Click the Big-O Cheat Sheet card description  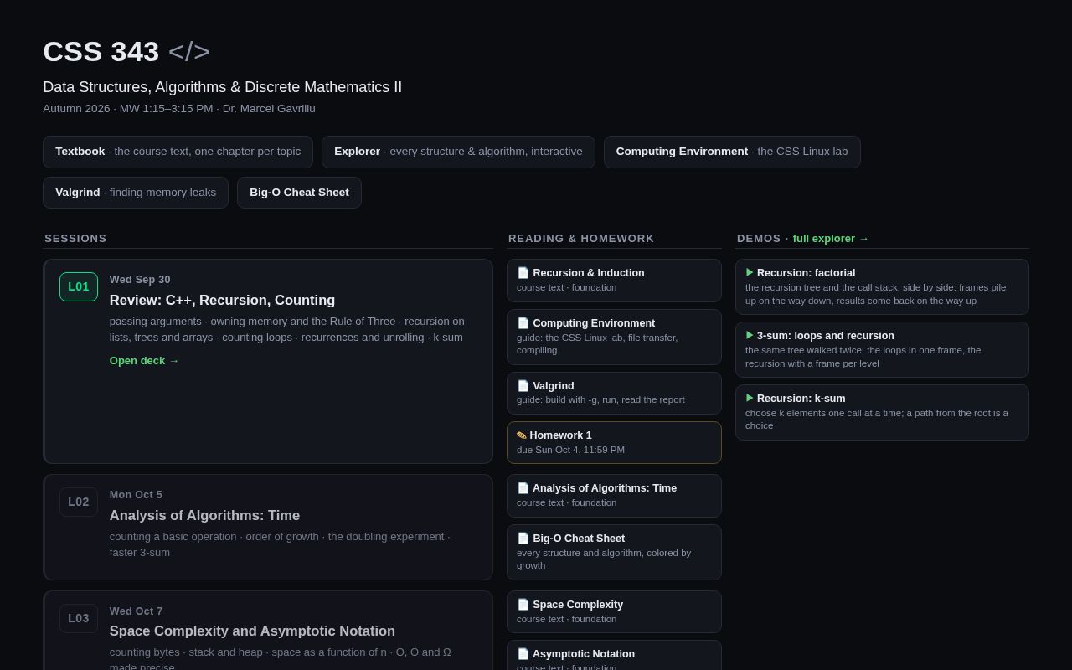pyautogui.click(x=604, y=559)
